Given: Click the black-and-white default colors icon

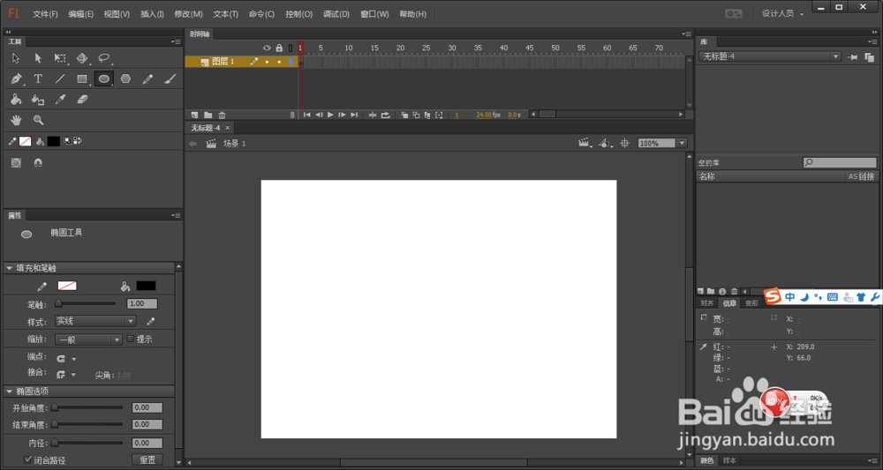Looking at the screenshot, I should [x=68, y=141].
